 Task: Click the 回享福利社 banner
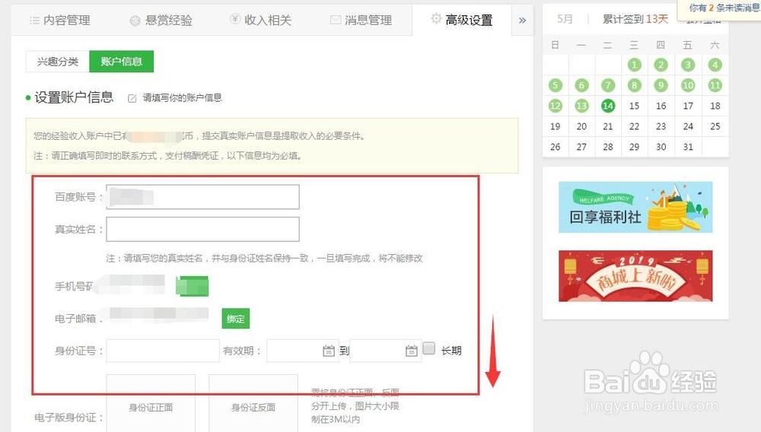[635, 207]
